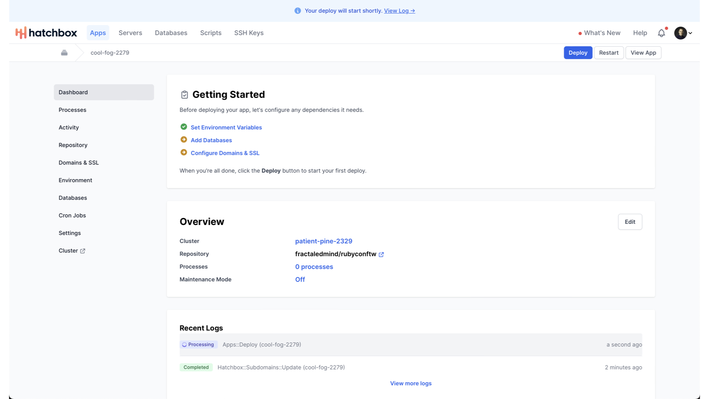Open the SSH Keys nav tab
Viewport: 709px width, 399px height.
tap(249, 33)
